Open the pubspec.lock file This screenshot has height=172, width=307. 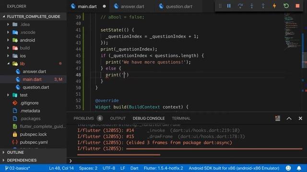coord(33,134)
